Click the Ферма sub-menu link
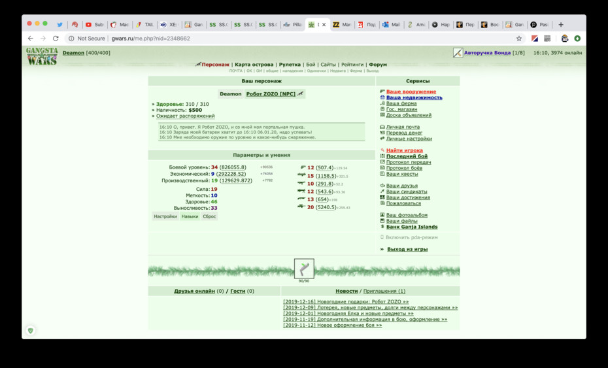Viewport: 608px width, 368px height. click(356, 71)
